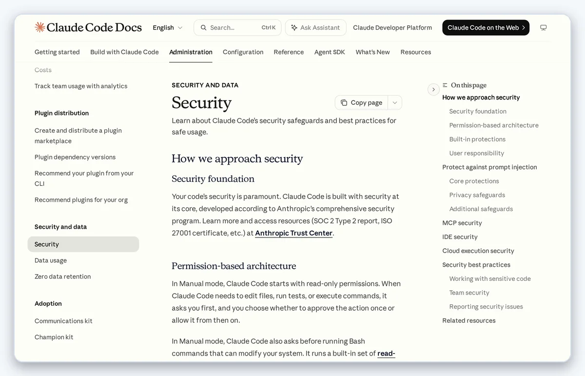The height and width of the screenshot is (376, 585).
Task: Jump to User responsibility section
Action: [x=477, y=153]
